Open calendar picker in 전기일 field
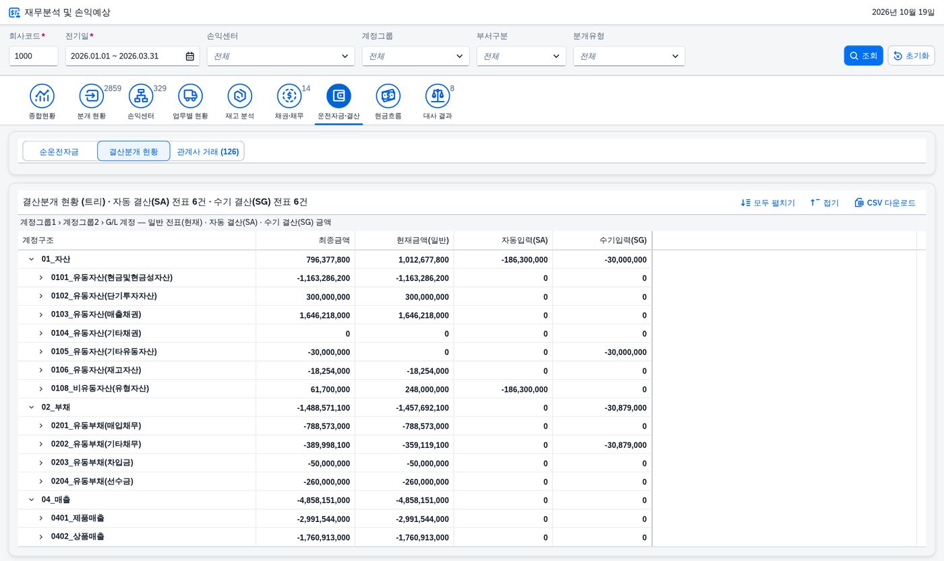Viewport: 944px width, 561px height. coord(190,57)
